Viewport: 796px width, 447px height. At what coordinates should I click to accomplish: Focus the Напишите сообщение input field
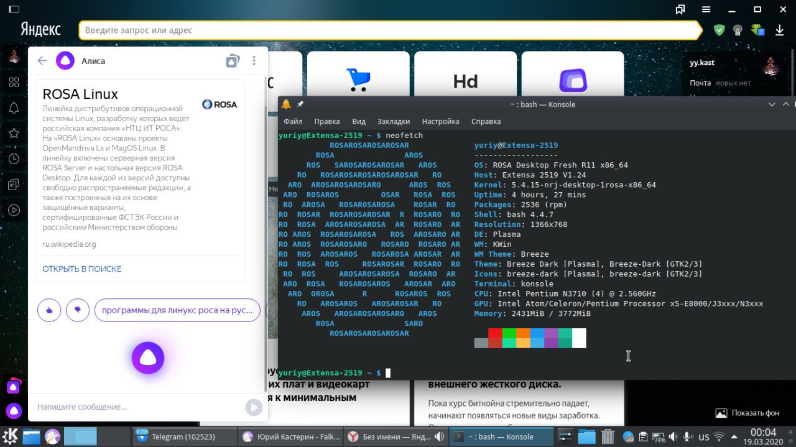click(138, 407)
